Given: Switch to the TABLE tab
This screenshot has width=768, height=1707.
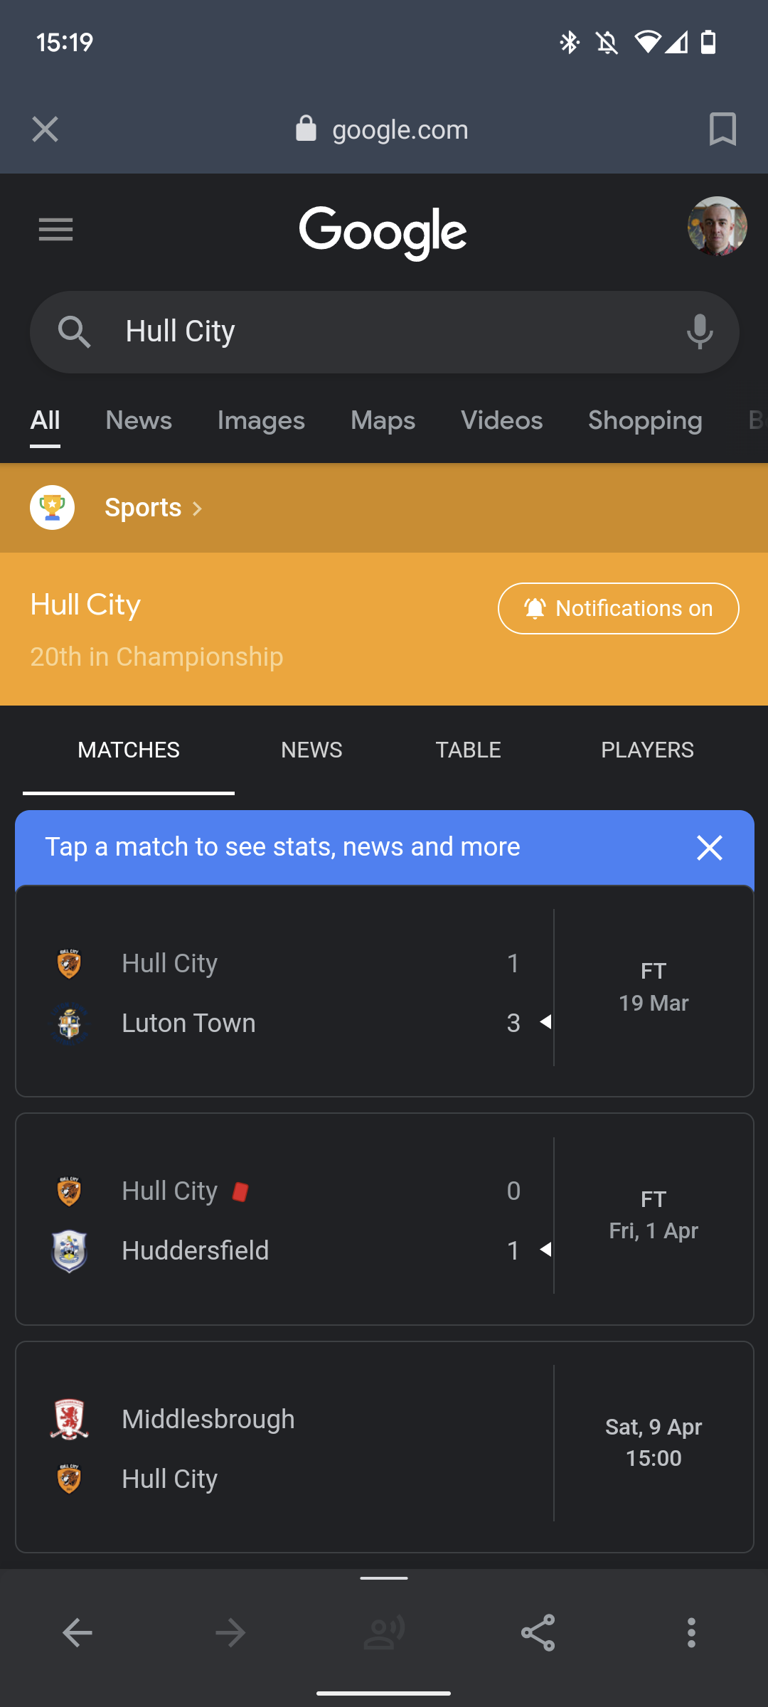Looking at the screenshot, I should click(468, 750).
